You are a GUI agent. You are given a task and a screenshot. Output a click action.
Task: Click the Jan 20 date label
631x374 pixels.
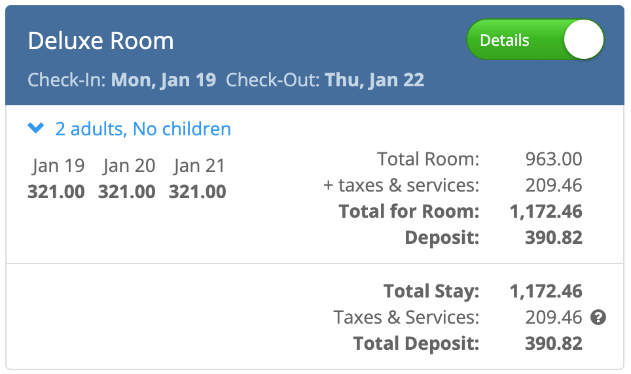coord(128,166)
